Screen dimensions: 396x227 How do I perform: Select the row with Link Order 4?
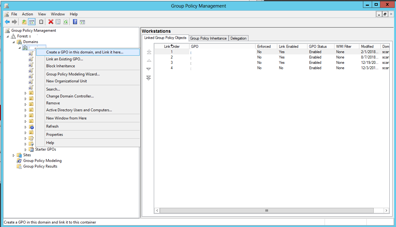(272, 68)
